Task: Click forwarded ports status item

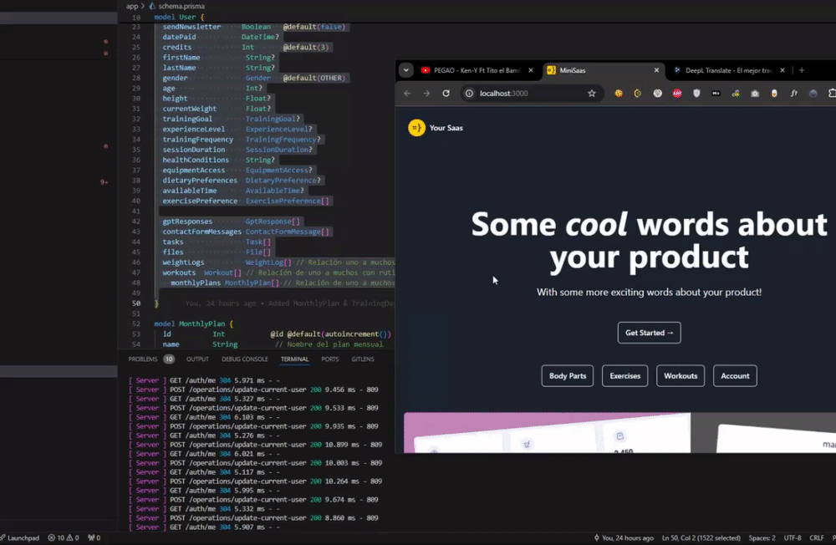Action: pyautogui.click(x=94, y=538)
